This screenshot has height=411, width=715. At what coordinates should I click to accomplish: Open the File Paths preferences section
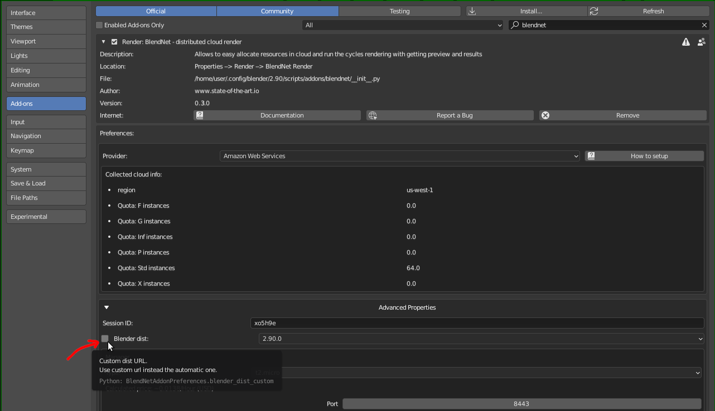(x=46, y=198)
